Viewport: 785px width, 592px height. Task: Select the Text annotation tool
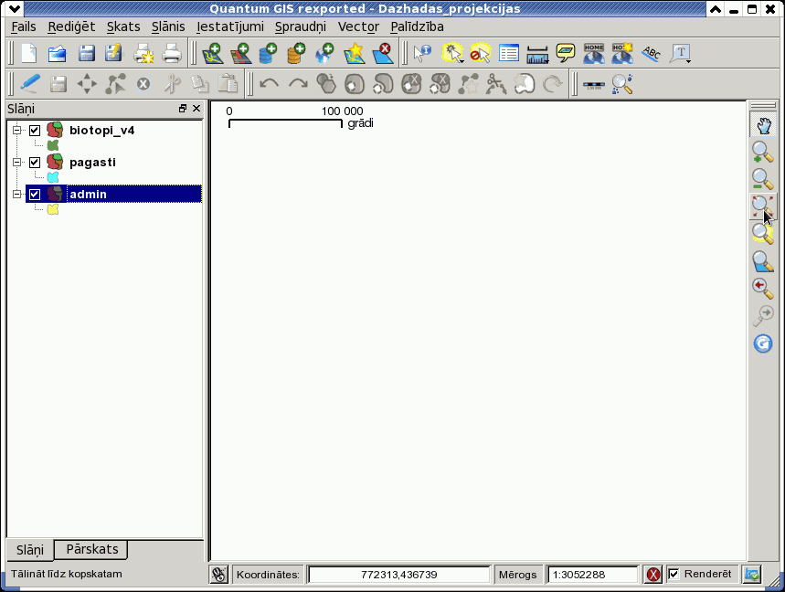680,53
